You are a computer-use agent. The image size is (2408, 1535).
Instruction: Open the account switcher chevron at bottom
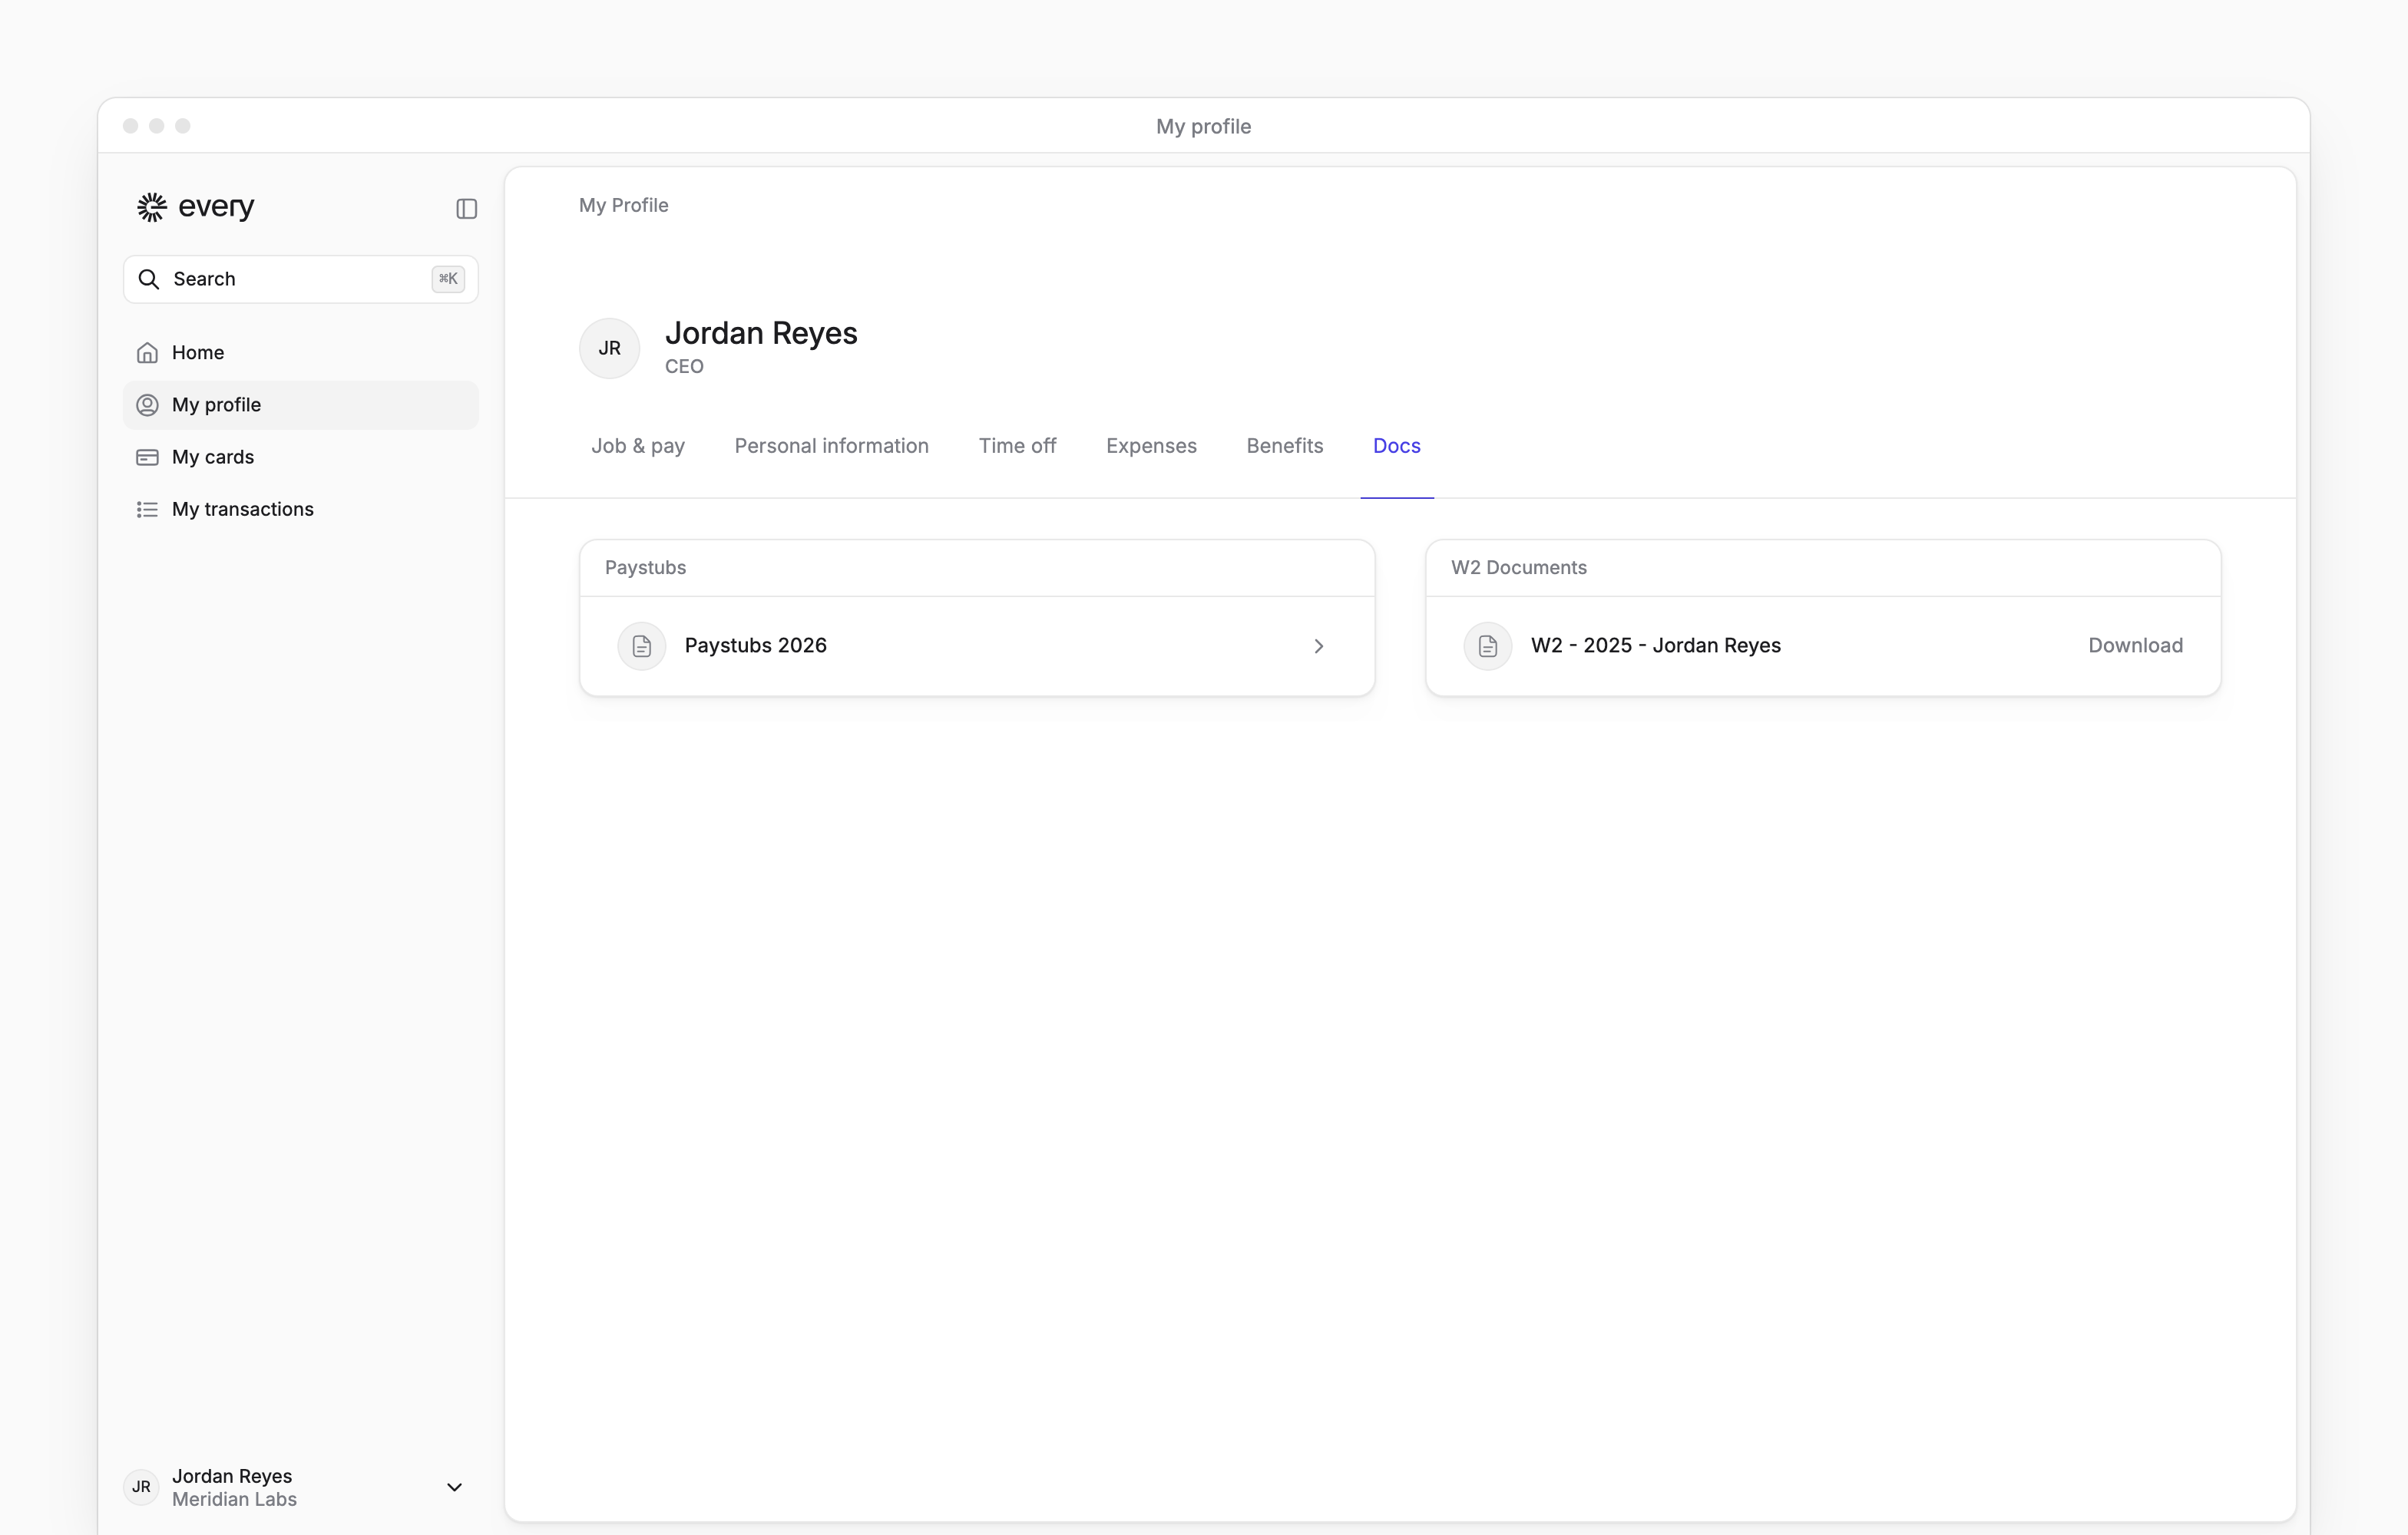tap(454, 1487)
